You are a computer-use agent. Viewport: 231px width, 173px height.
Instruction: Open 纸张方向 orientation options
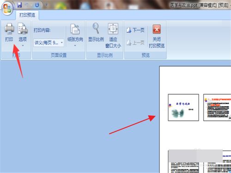tap(75, 35)
